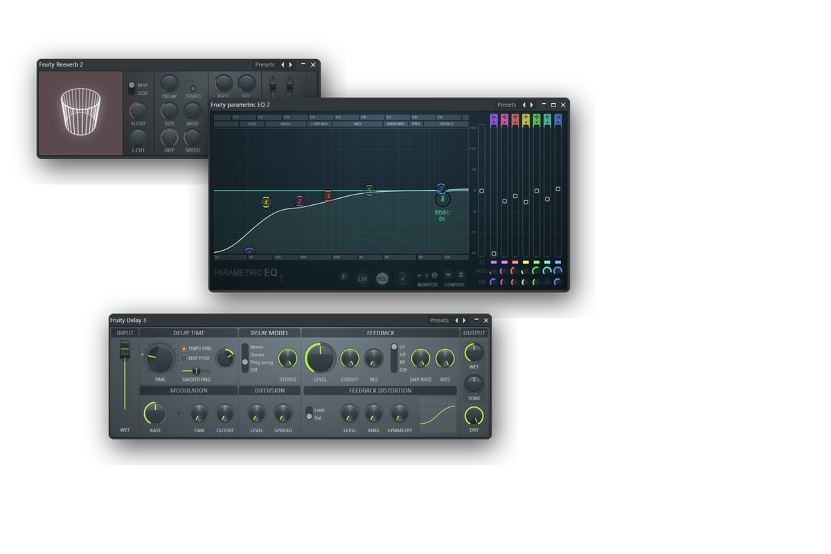Click the DRY output knob in Fruity Delay 3
831x554 pixels.
(x=474, y=416)
